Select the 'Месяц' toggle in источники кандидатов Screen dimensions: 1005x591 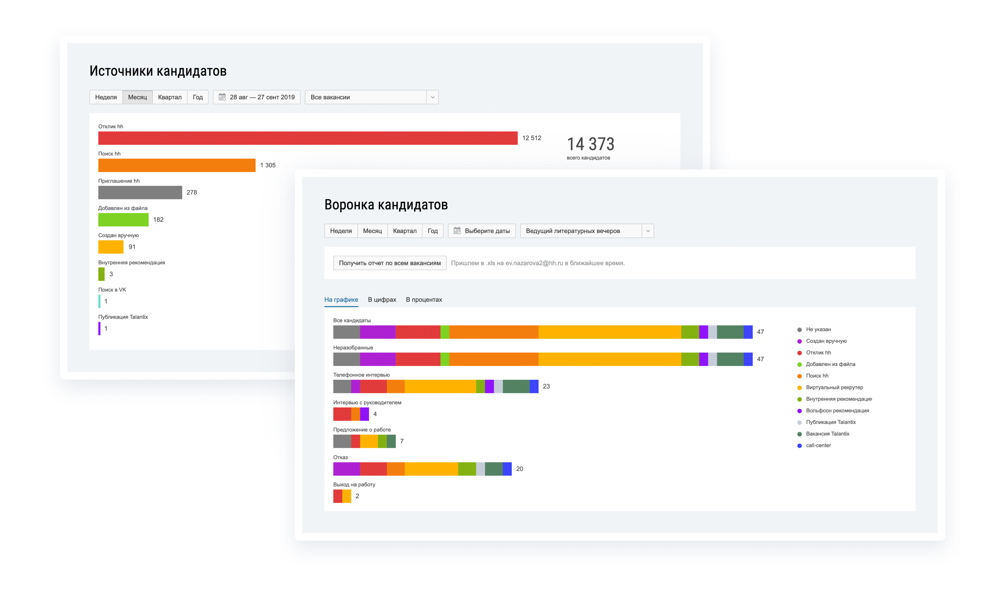tap(138, 97)
